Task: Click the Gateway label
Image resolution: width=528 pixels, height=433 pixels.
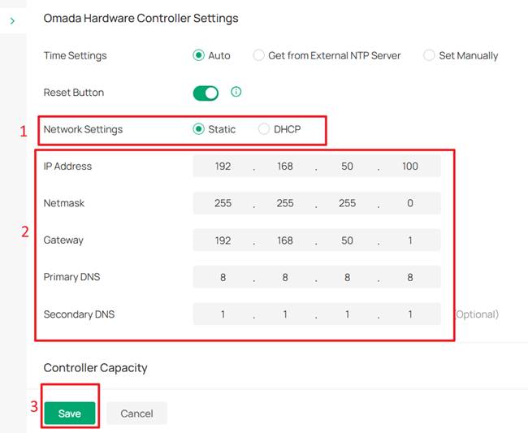Action: (x=63, y=240)
